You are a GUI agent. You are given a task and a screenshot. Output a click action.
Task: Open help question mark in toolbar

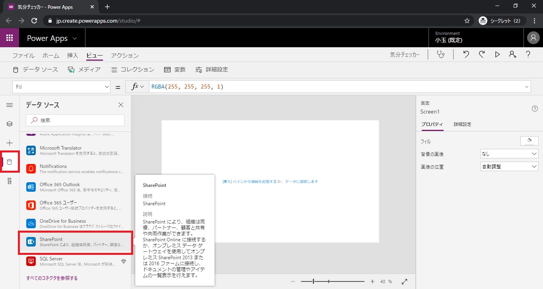528,55
